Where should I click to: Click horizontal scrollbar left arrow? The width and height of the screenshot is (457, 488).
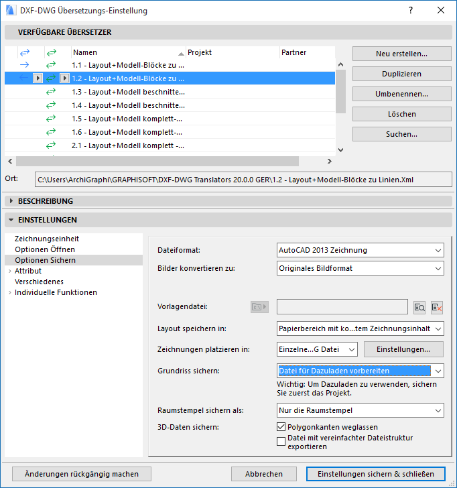click(x=10, y=161)
